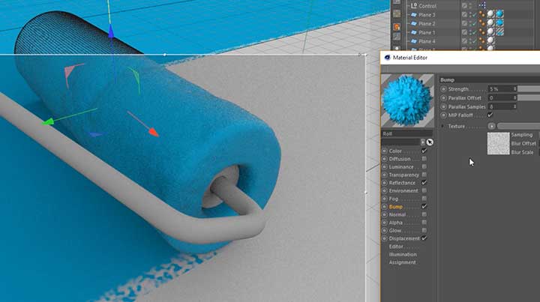Image resolution: width=540 pixels, height=302 pixels.
Task: Click the Plane 3 object icon
Action: point(414,15)
